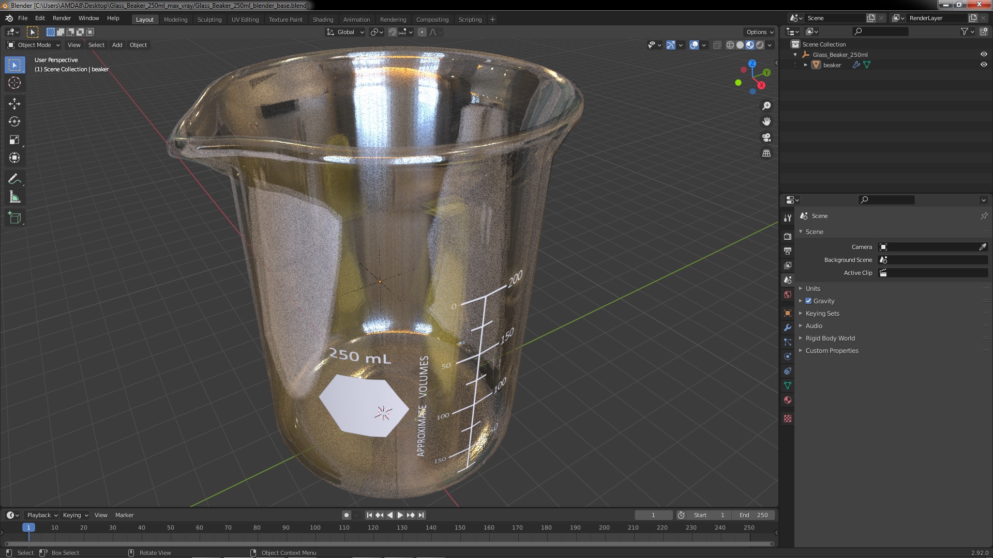The width and height of the screenshot is (993, 558).
Task: Expand the Units panel
Action: [813, 288]
